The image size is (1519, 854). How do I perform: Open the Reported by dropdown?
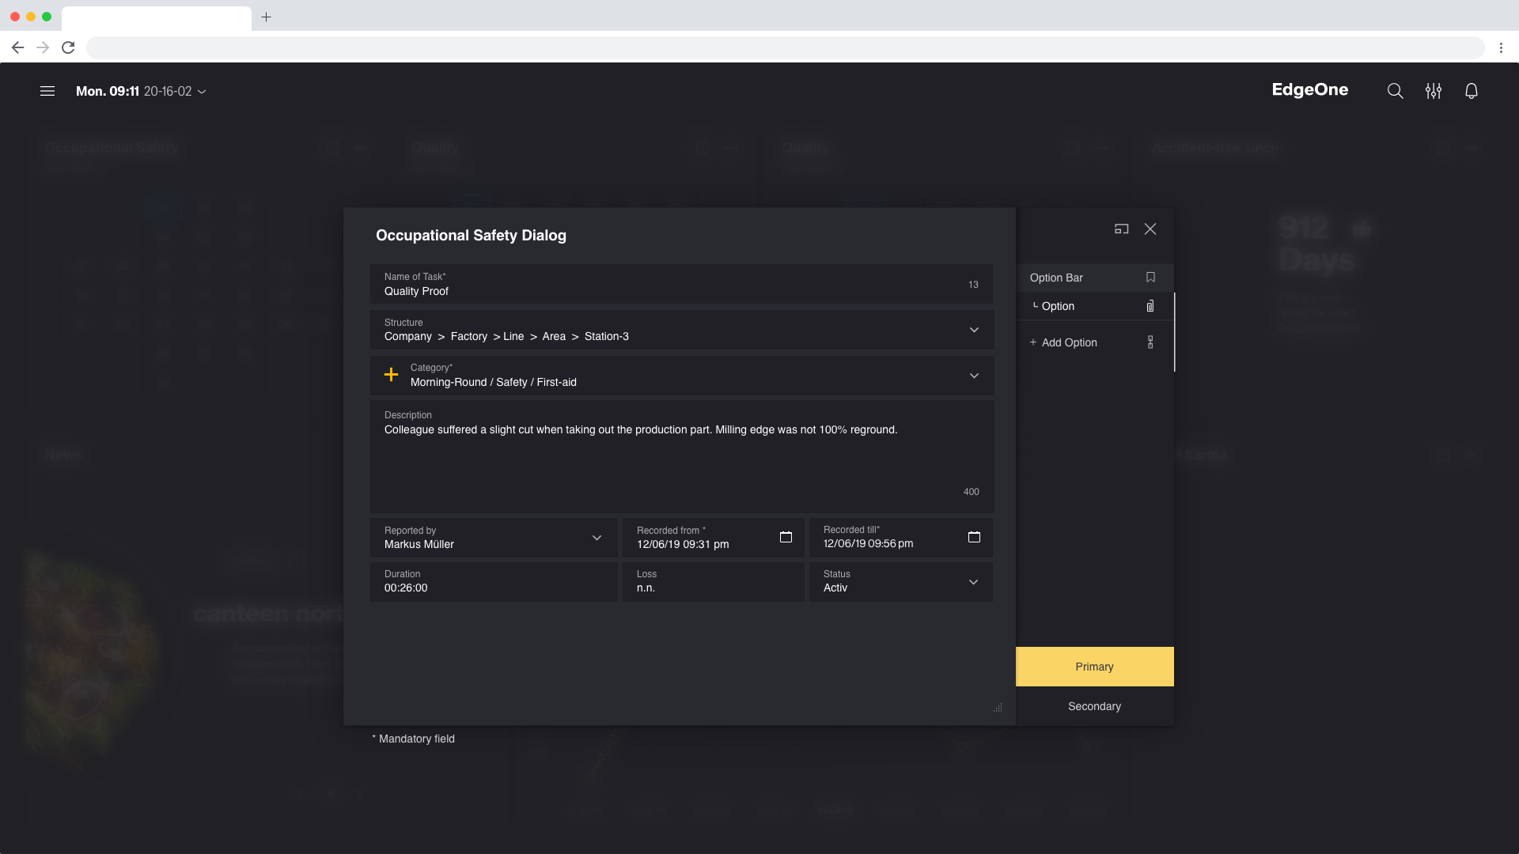point(597,538)
